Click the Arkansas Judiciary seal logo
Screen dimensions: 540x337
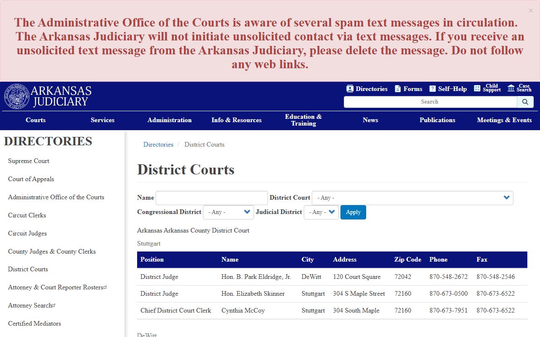pos(17,96)
